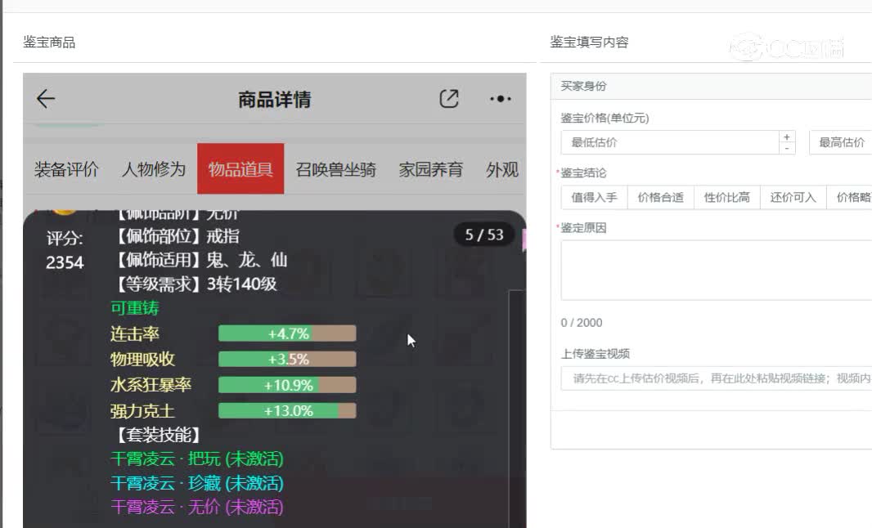Click the 【佩饰部位】戒指 line
This screenshot has height=528, width=872.
click(x=177, y=235)
